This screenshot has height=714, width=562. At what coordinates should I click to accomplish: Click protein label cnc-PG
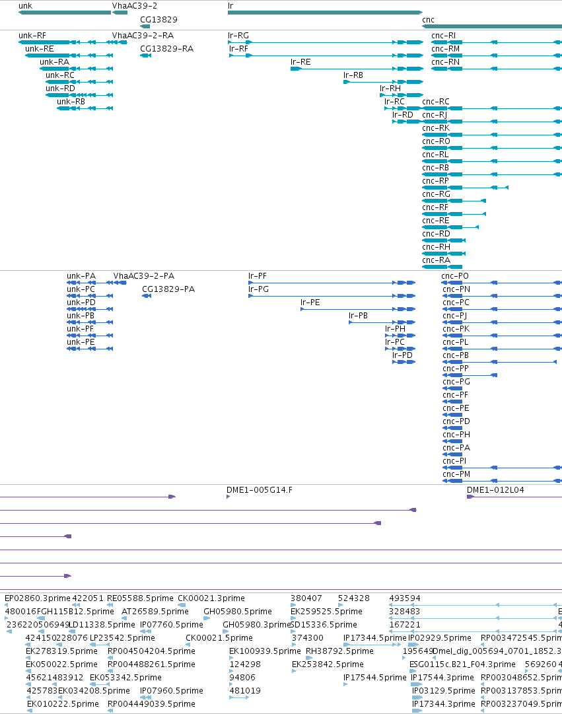click(456, 382)
